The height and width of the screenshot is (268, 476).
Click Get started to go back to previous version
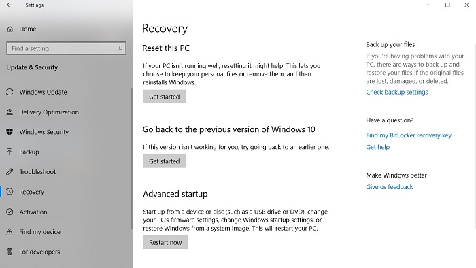click(165, 161)
